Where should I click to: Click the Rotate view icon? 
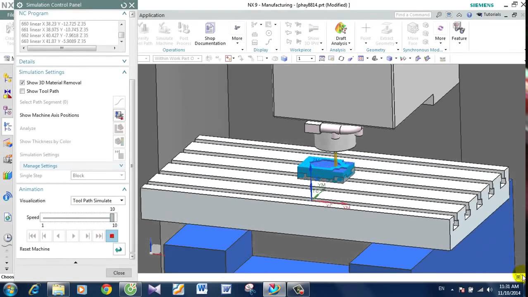341,59
